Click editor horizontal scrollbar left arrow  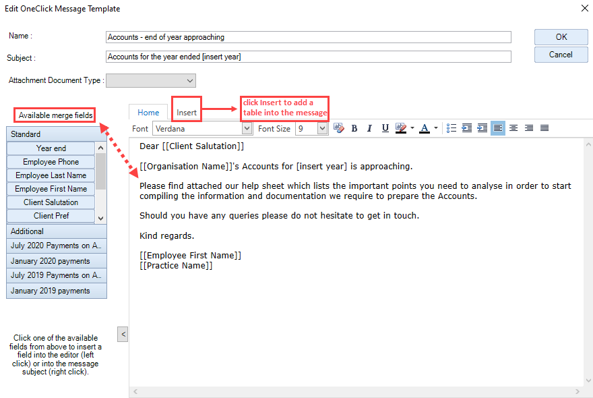(135, 391)
